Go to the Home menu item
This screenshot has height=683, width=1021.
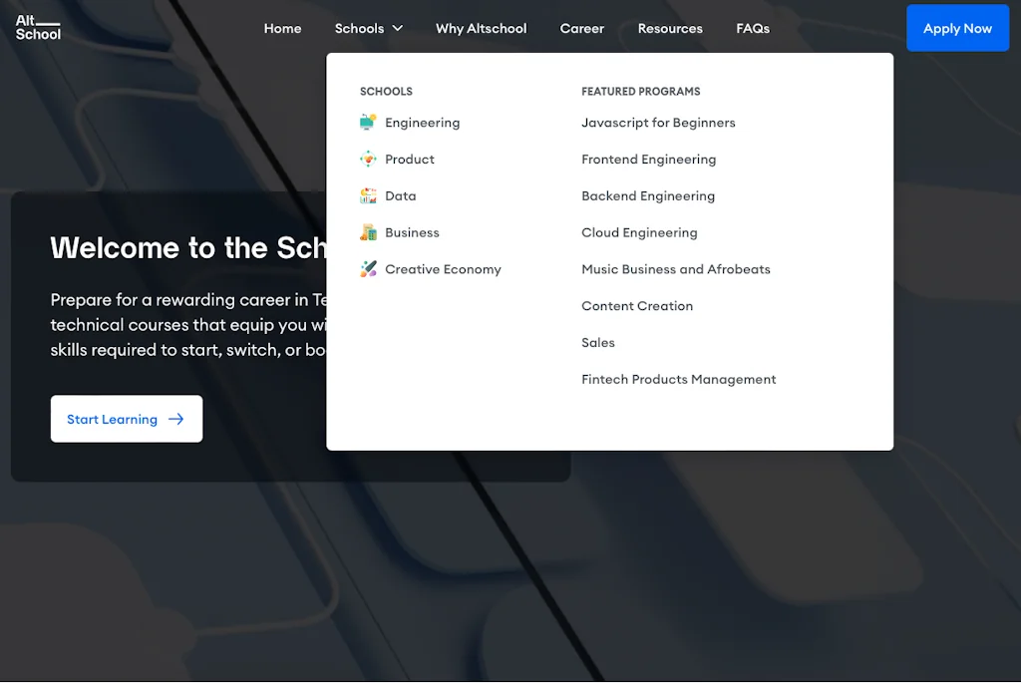[282, 28]
